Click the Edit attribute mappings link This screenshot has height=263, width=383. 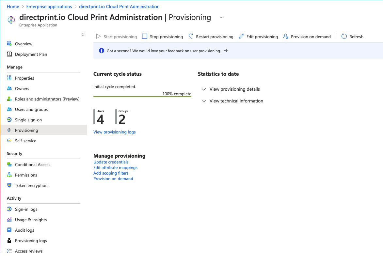(x=115, y=167)
